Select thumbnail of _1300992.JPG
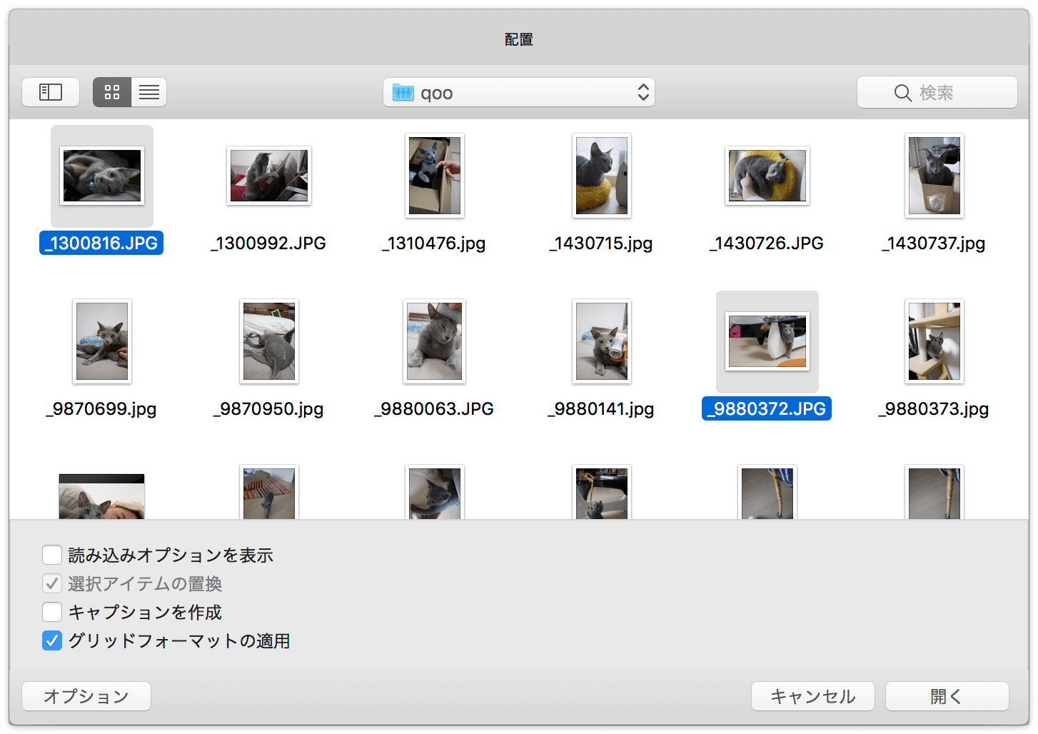 (269, 176)
